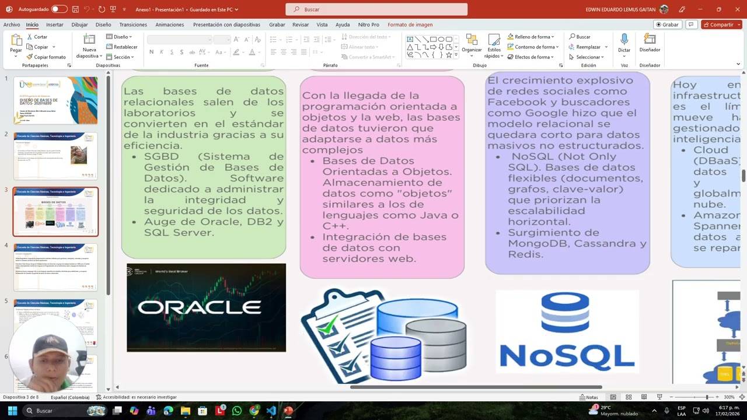Select the rectangle shape in shapes gallery
Viewport: 747px width, 420px height.
tap(433, 39)
